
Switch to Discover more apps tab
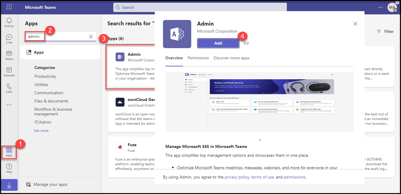point(231,58)
